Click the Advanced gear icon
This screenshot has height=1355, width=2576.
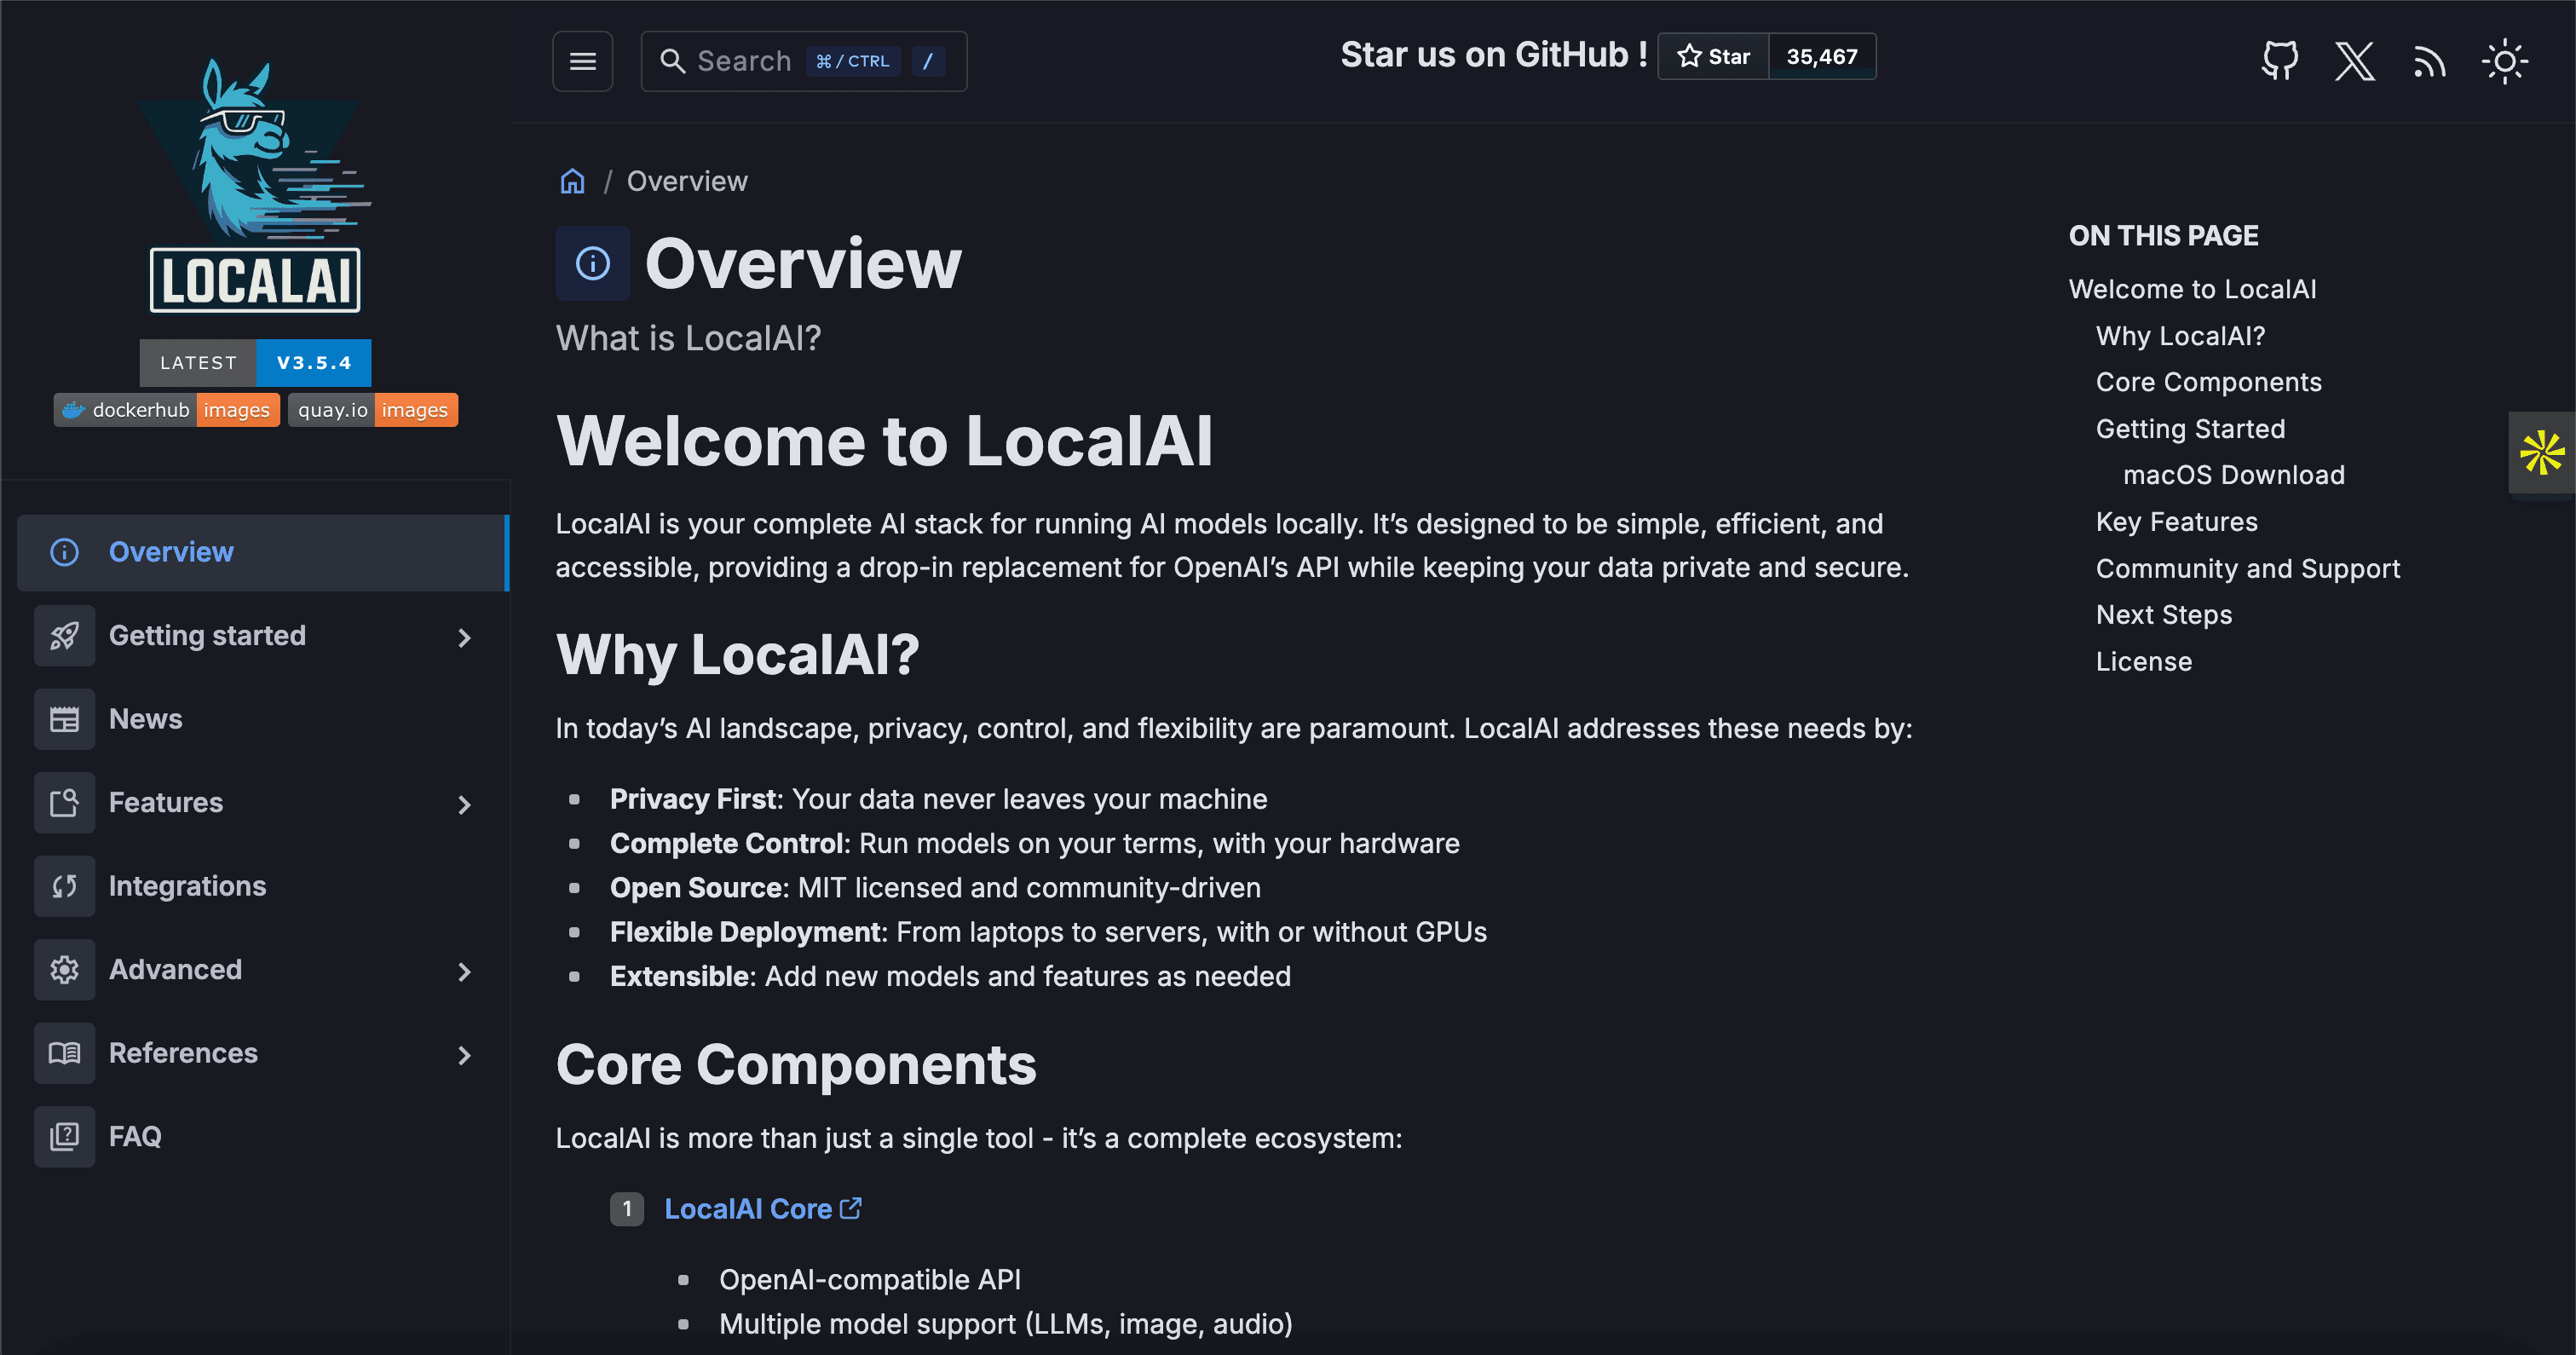[64, 970]
